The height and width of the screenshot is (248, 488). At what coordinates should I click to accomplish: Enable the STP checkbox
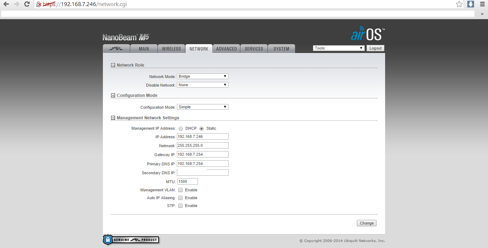(x=180, y=206)
